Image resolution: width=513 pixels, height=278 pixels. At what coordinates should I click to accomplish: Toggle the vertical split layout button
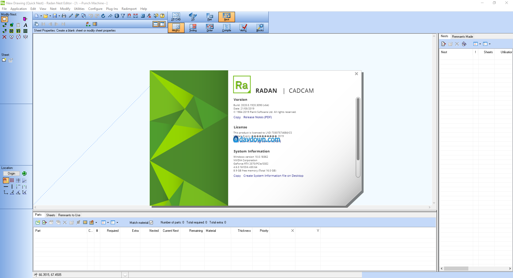tap(162, 24)
